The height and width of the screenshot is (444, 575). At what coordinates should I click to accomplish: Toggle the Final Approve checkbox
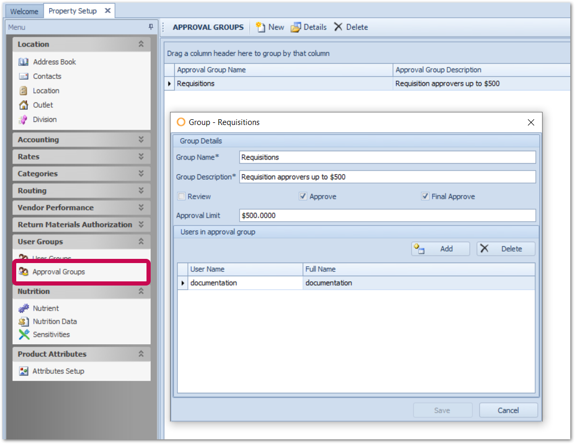click(425, 197)
